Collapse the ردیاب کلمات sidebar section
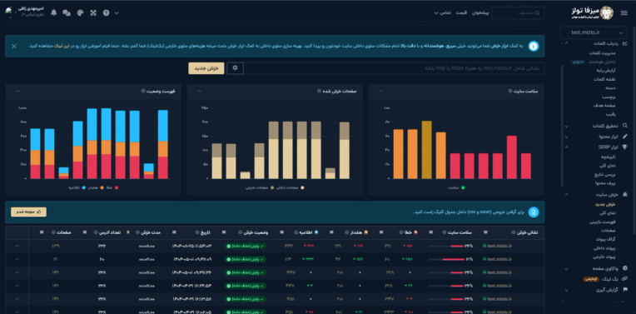The width and height of the screenshot is (636, 314). pos(567,44)
